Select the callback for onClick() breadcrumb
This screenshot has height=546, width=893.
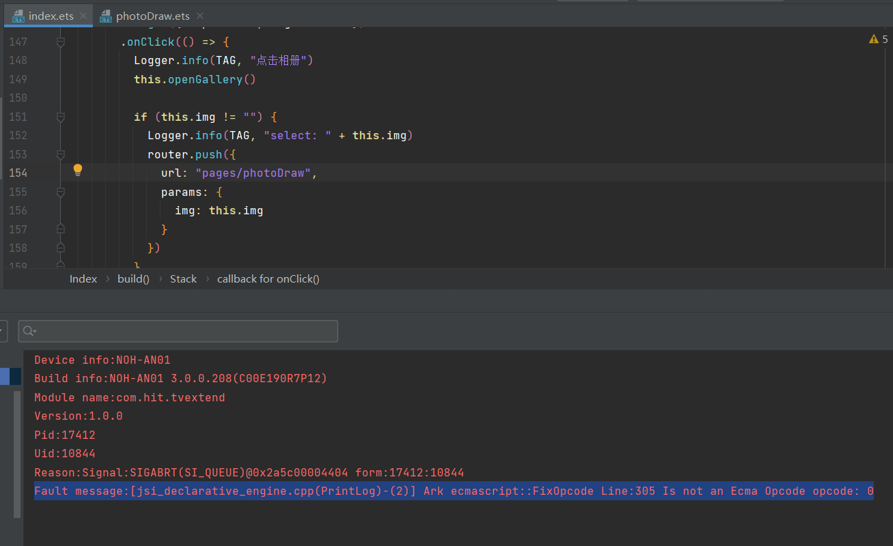(268, 278)
